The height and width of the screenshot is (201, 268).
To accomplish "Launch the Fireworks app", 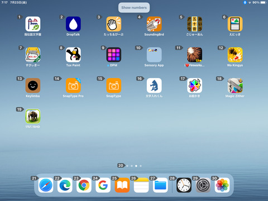I will point(194,55).
